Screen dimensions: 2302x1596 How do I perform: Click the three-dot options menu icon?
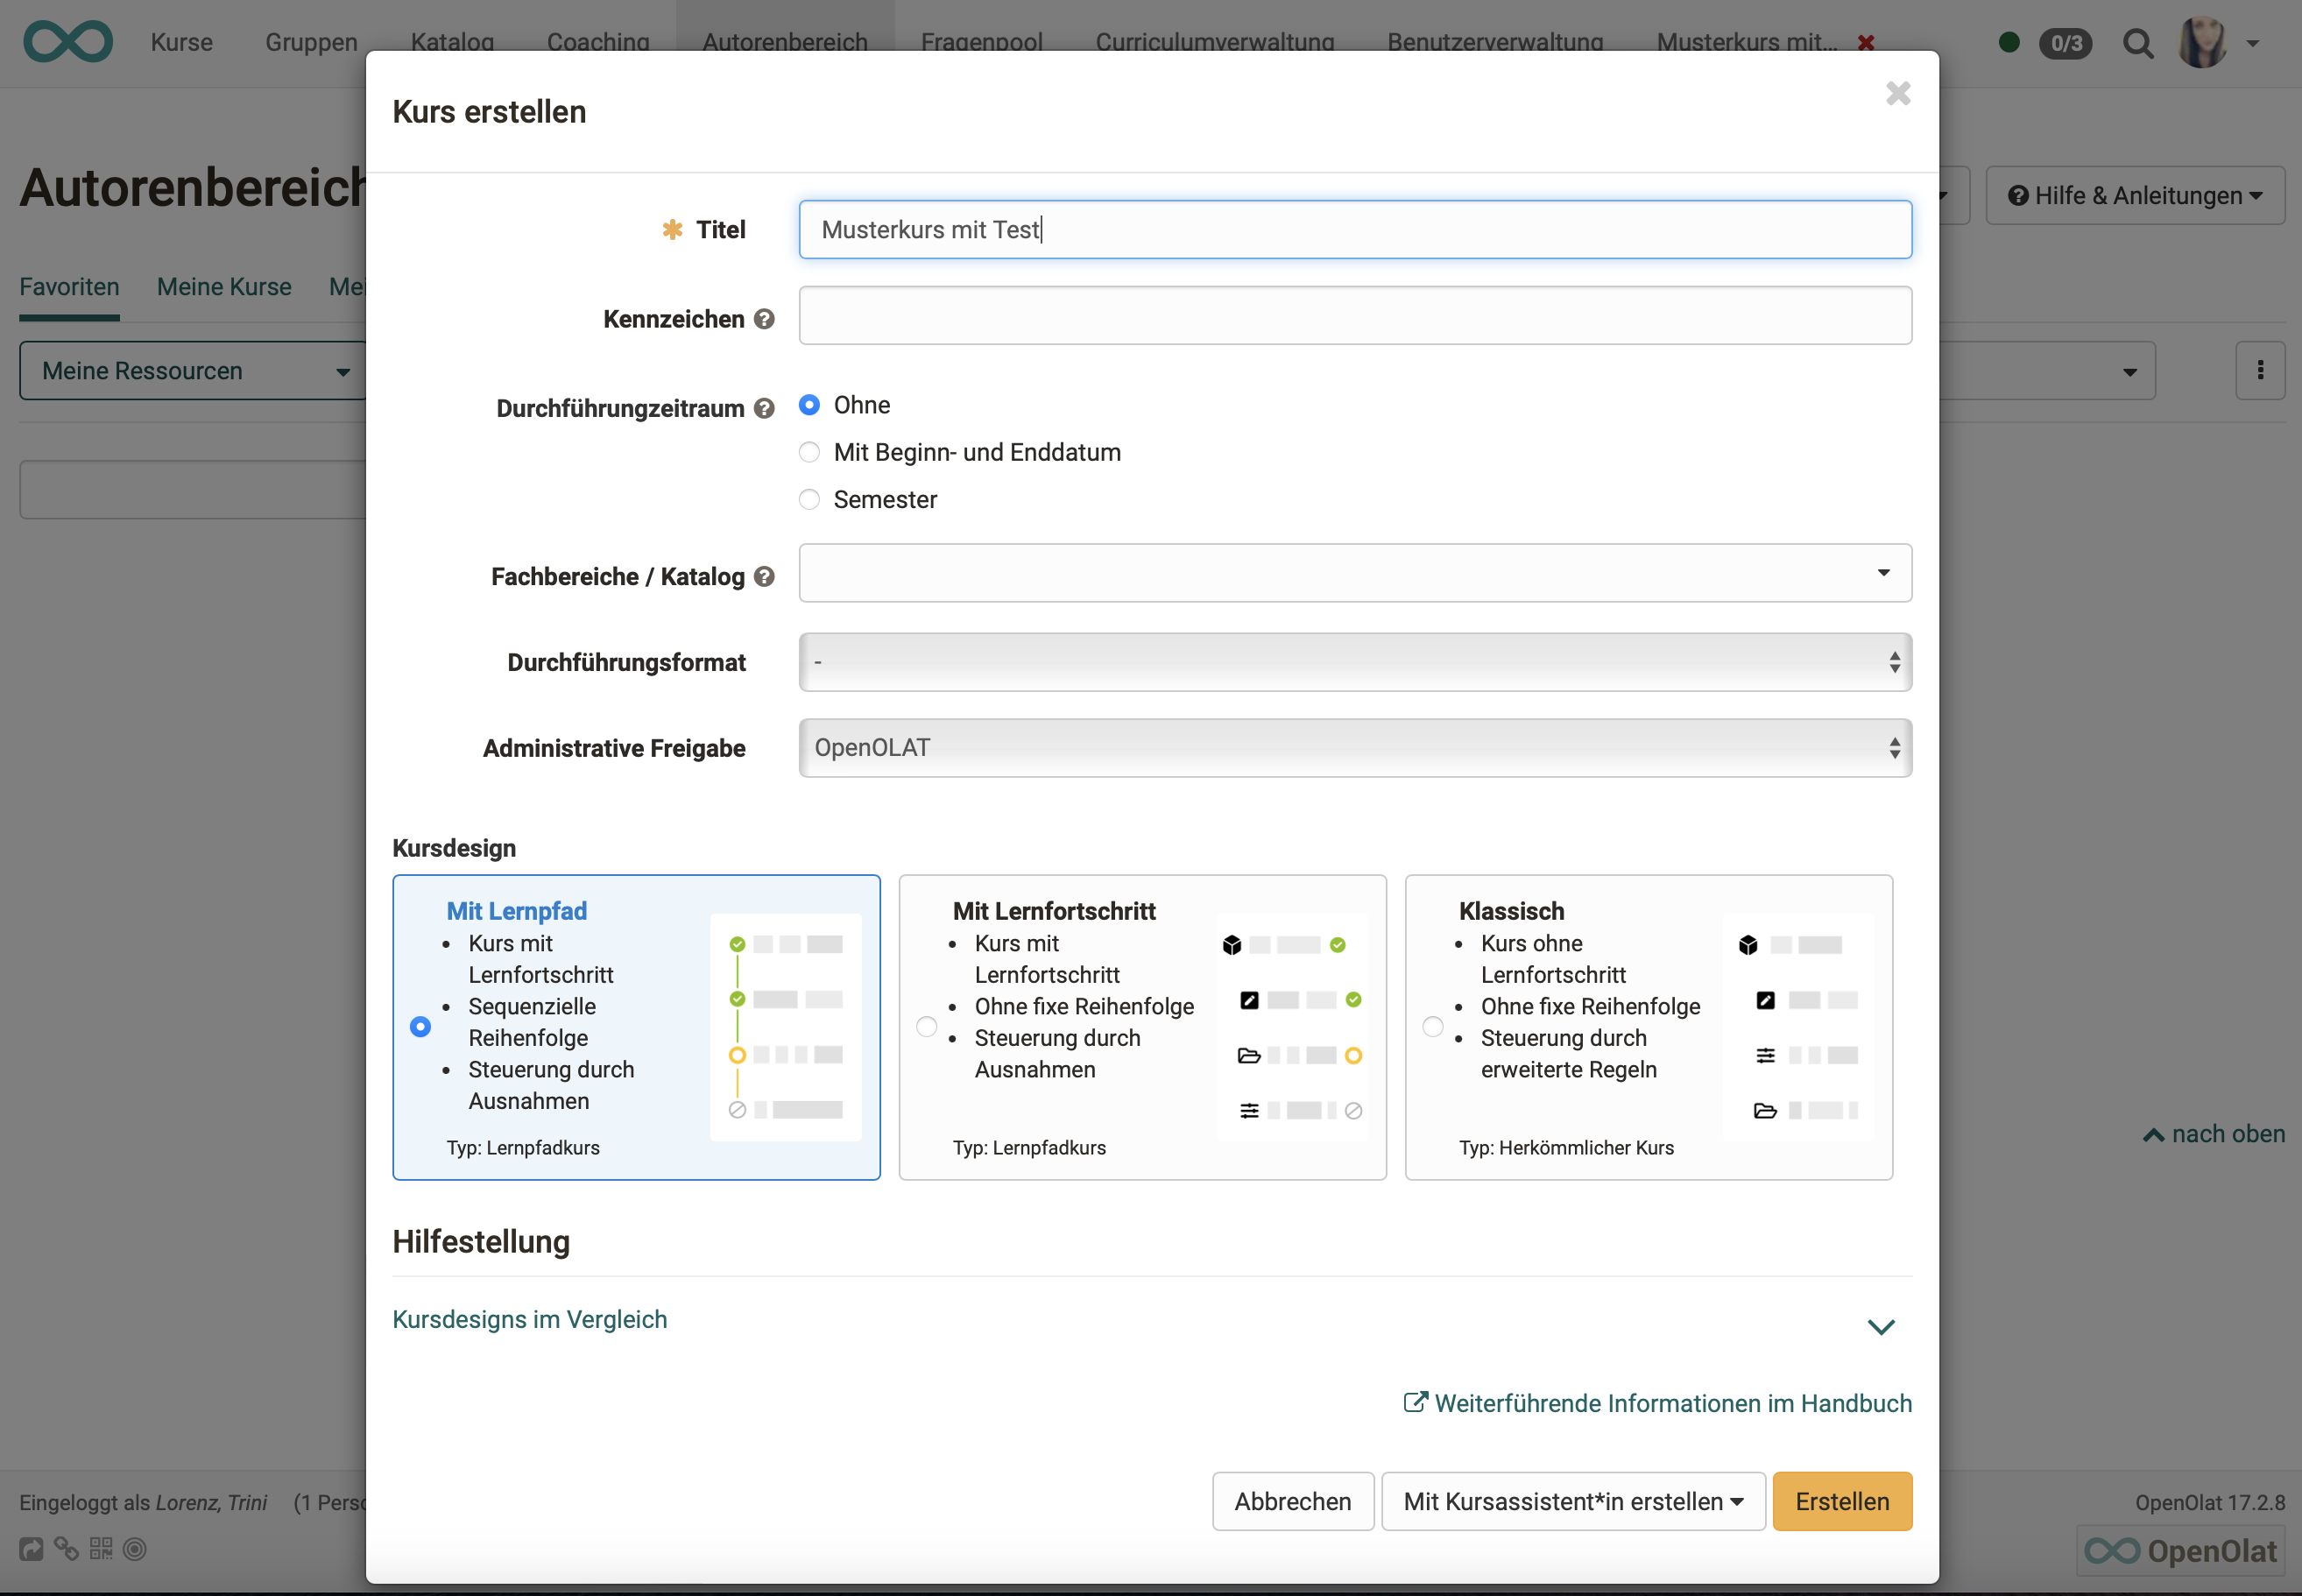[x=2259, y=371]
